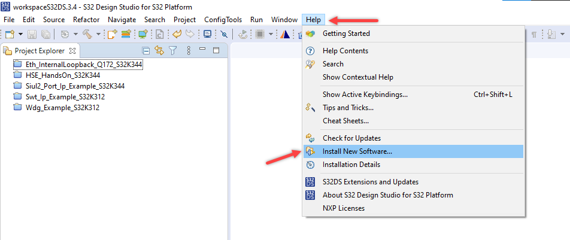Click the grey chip processor icon
Viewport: 570px width, 240px height.
pyautogui.click(x=260, y=34)
